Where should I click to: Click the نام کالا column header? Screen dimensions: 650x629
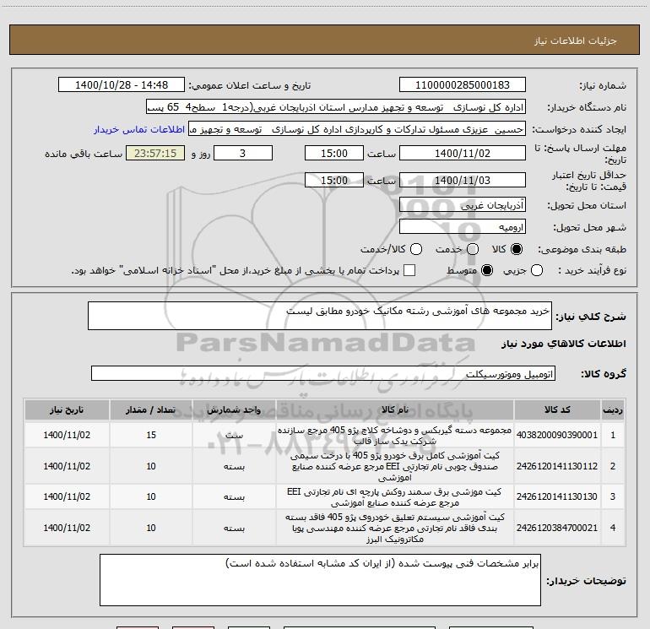point(395,409)
